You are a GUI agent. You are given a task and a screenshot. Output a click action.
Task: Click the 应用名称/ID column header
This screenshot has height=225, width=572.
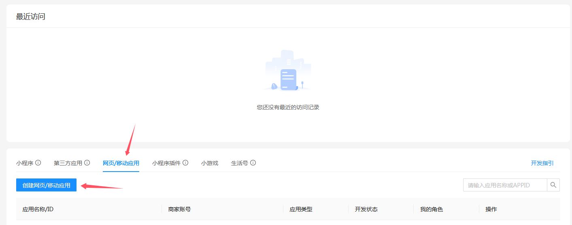(38, 209)
